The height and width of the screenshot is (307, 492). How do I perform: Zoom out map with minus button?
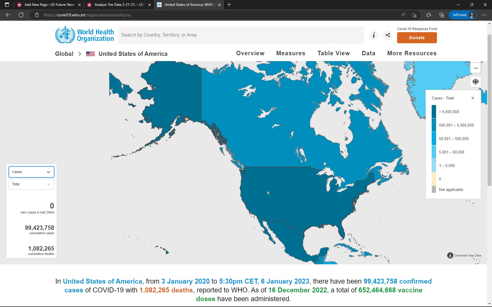tap(476, 68)
